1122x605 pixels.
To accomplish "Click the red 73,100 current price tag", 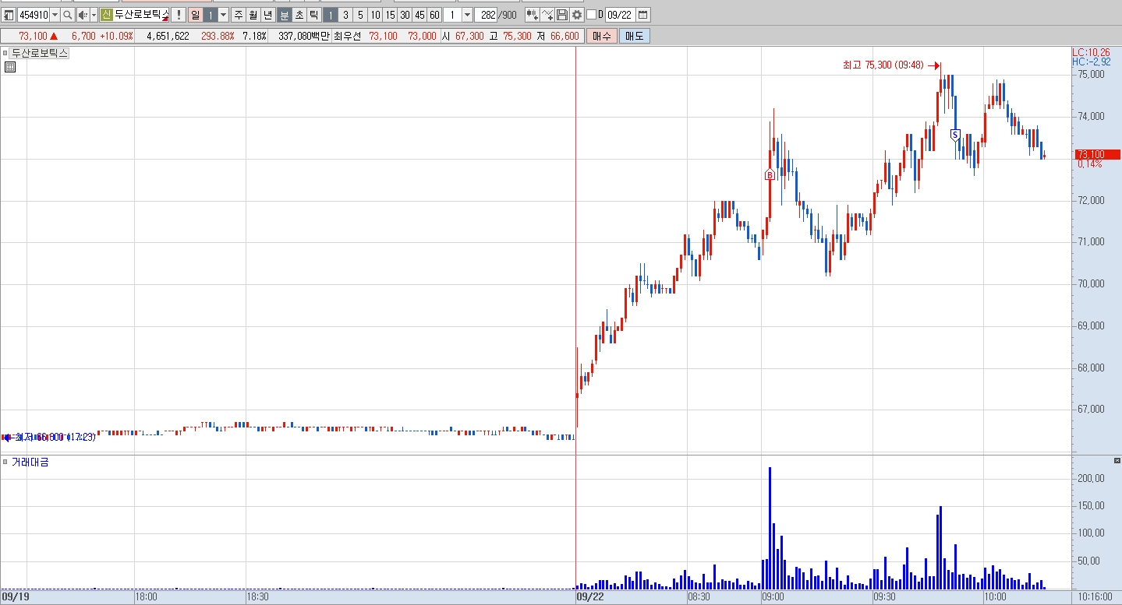I will [1096, 154].
